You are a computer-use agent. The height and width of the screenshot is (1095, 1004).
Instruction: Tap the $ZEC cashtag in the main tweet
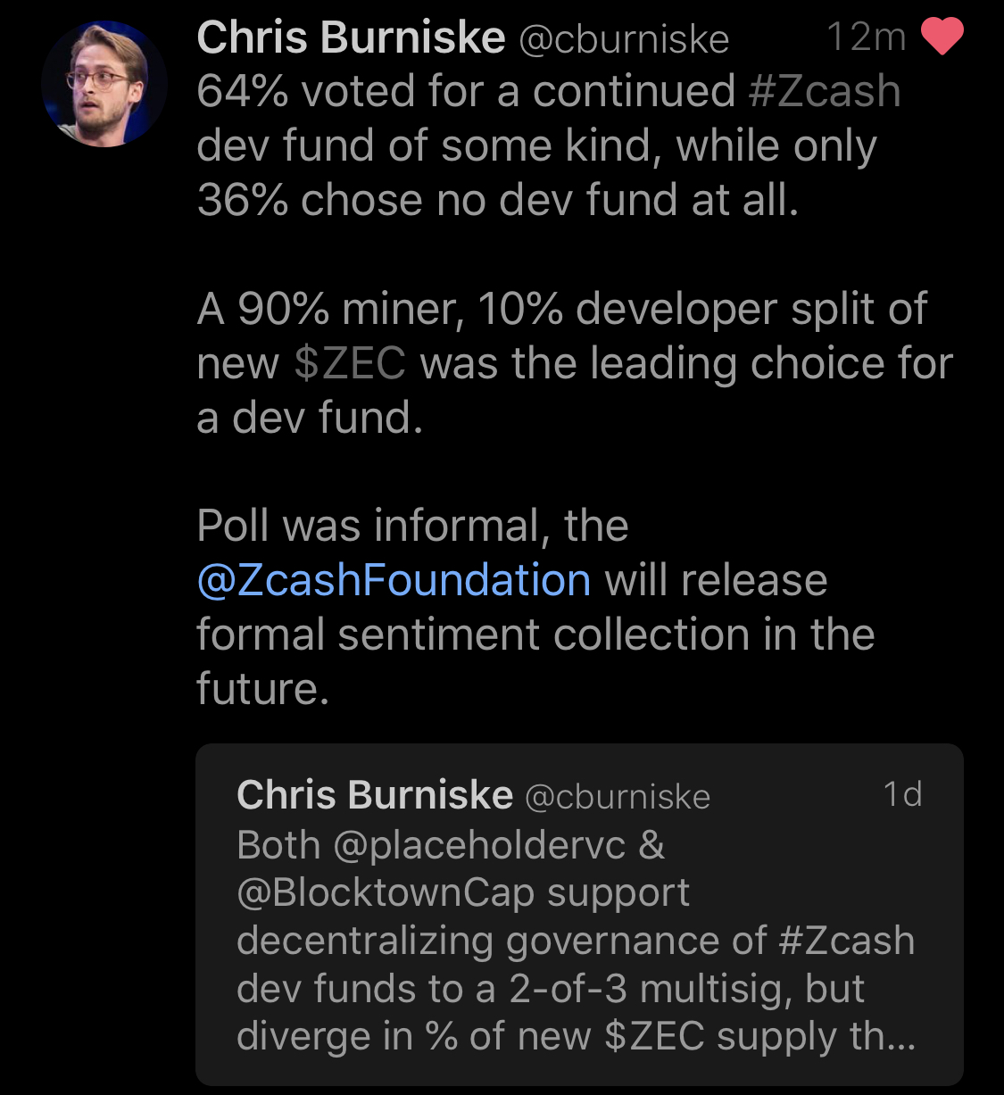tap(350, 364)
